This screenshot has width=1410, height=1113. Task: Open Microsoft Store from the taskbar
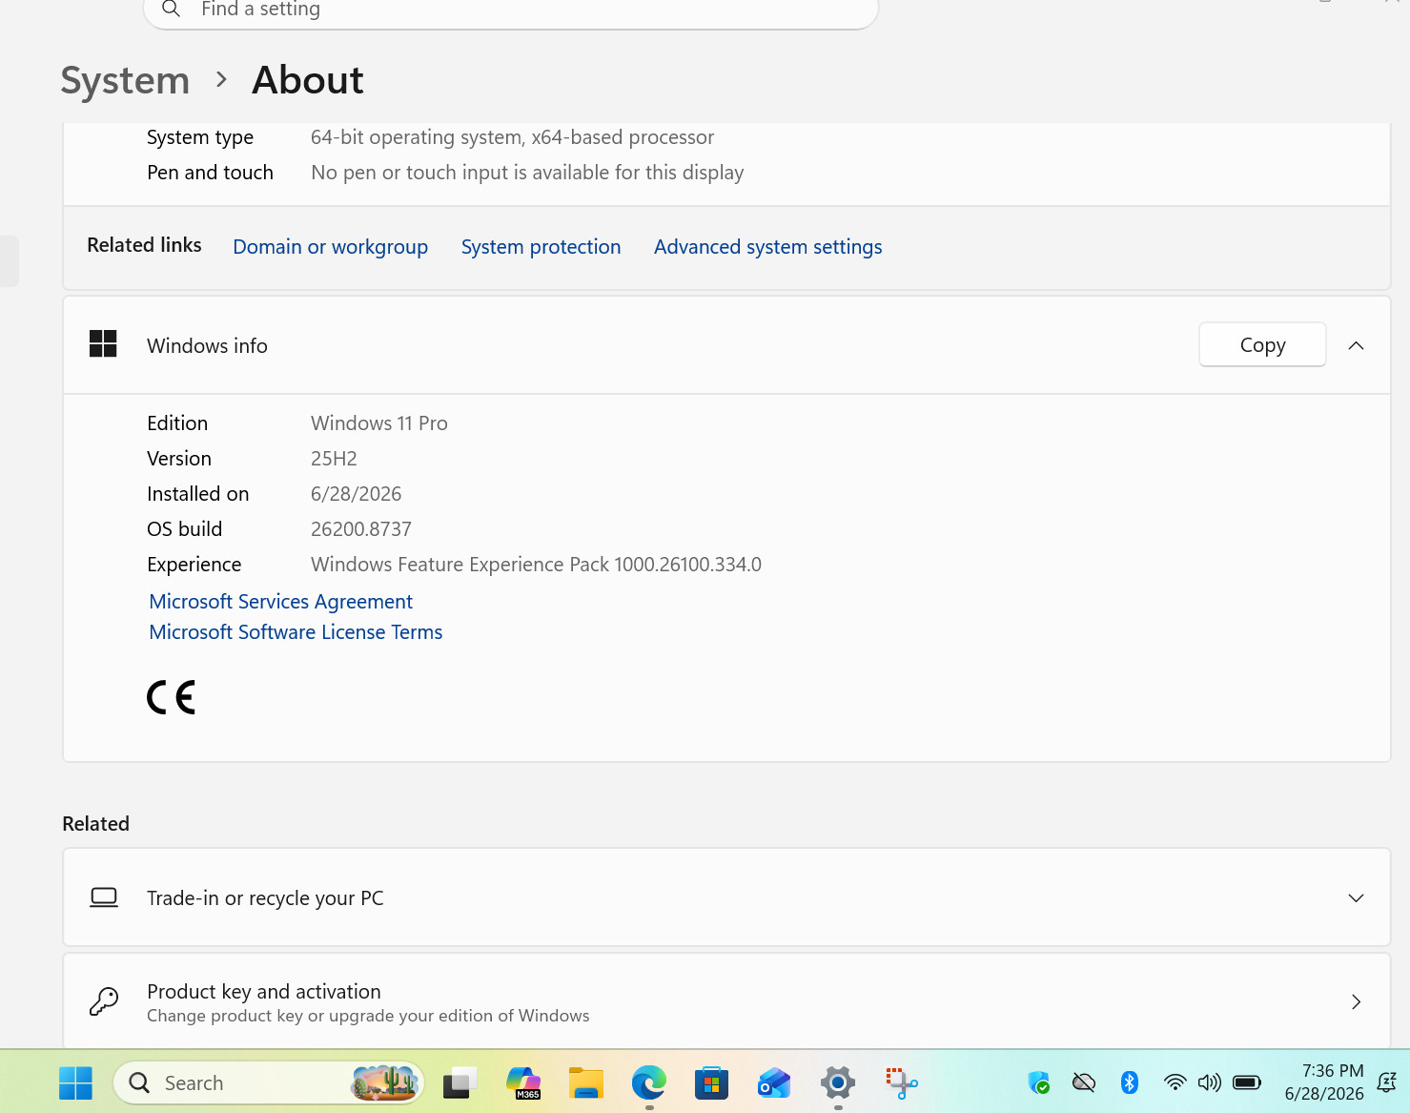[711, 1082]
